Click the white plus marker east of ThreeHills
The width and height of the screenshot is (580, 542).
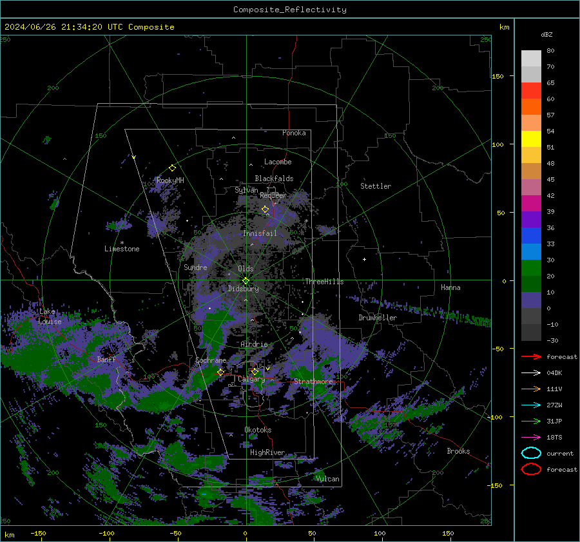click(364, 259)
